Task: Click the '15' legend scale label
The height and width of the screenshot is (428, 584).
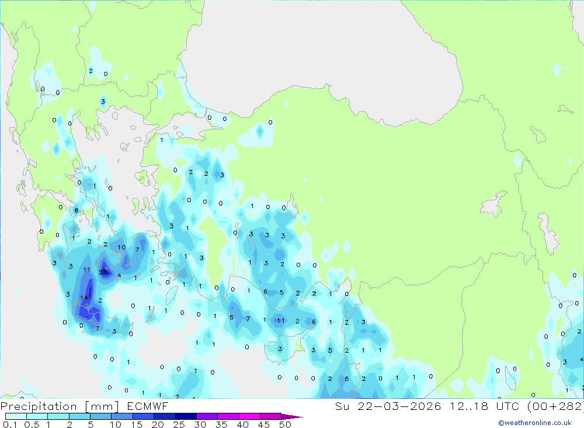Action: point(137,424)
